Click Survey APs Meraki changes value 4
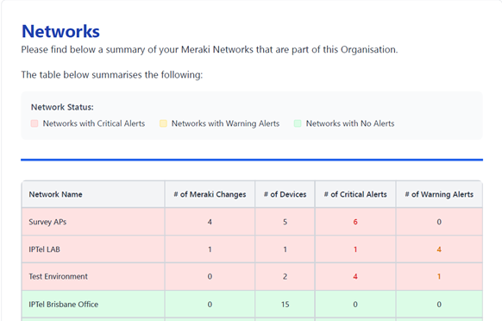Viewport: 502px width, 321px height. (x=210, y=222)
